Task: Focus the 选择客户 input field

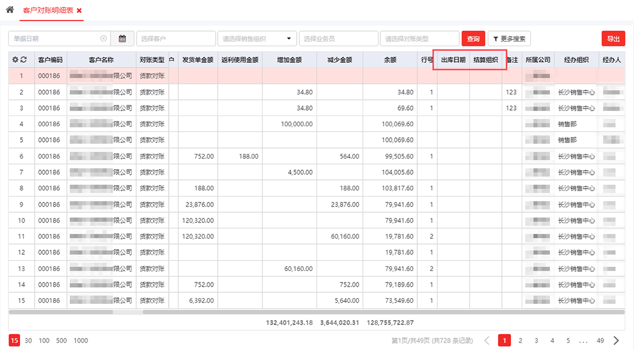Action: click(176, 39)
